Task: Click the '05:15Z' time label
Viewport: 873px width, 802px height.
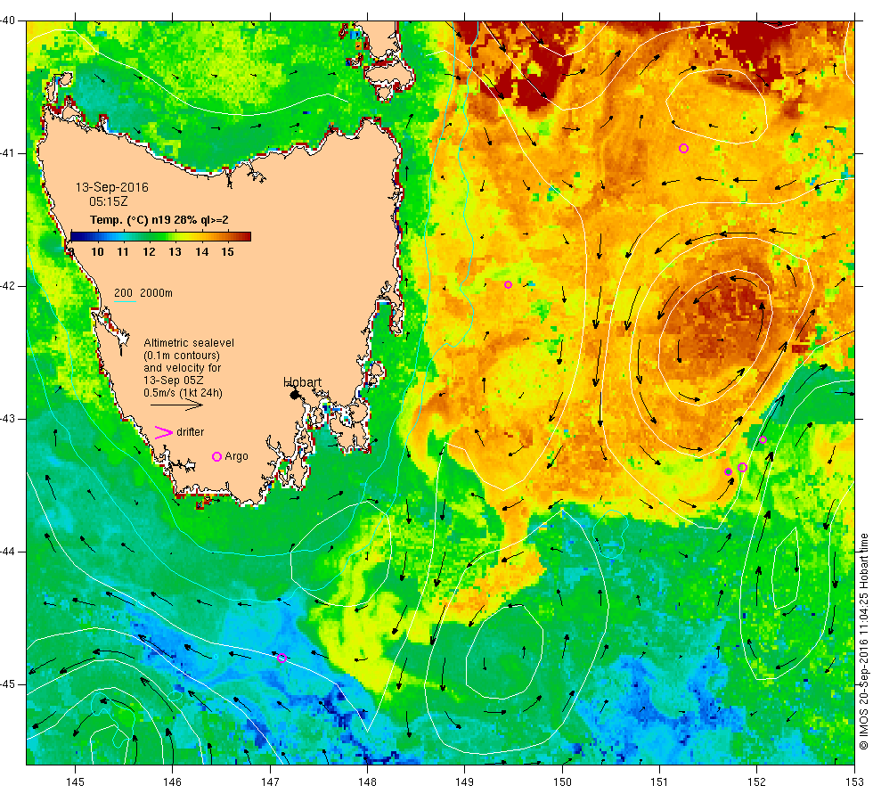Action: click(108, 201)
